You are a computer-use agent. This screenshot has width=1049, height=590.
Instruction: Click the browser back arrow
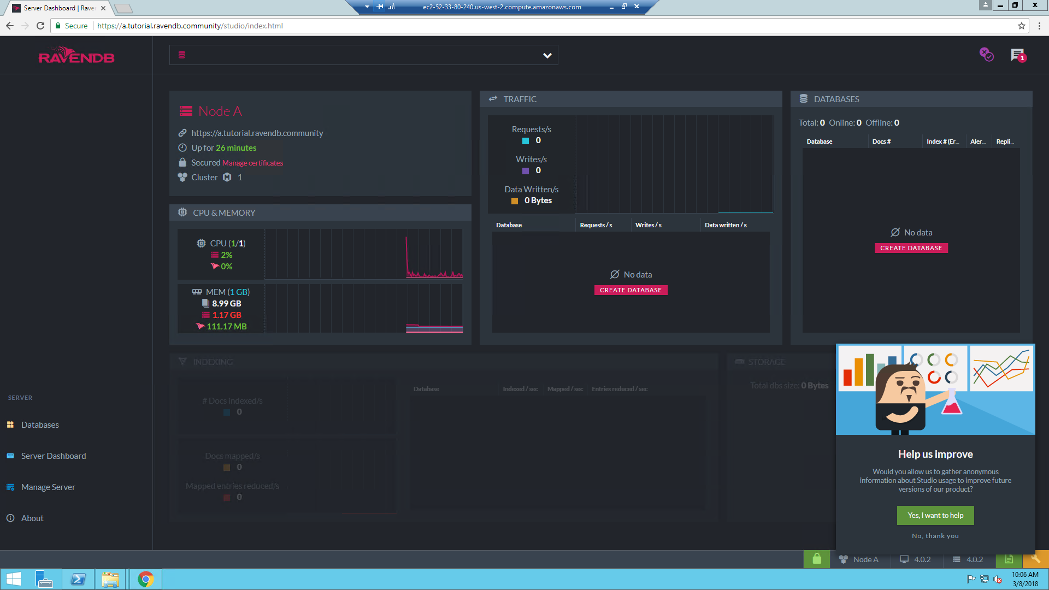point(10,26)
